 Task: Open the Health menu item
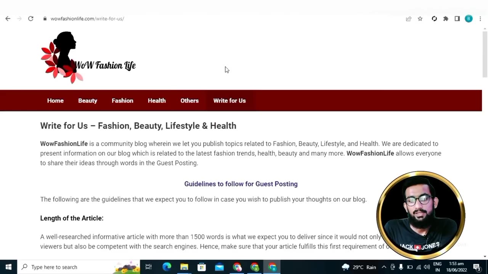coord(157,101)
